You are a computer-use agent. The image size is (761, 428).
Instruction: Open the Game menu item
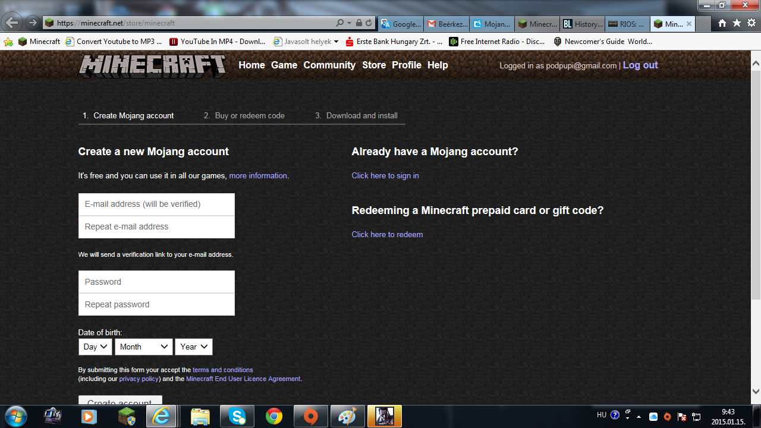tap(284, 65)
